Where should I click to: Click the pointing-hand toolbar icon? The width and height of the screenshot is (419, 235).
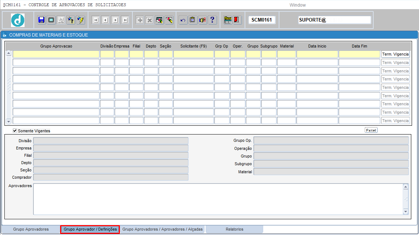pyautogui.click(x=203, y=20)
